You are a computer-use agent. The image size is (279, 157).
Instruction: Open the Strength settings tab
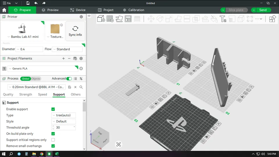pos(26,94)
